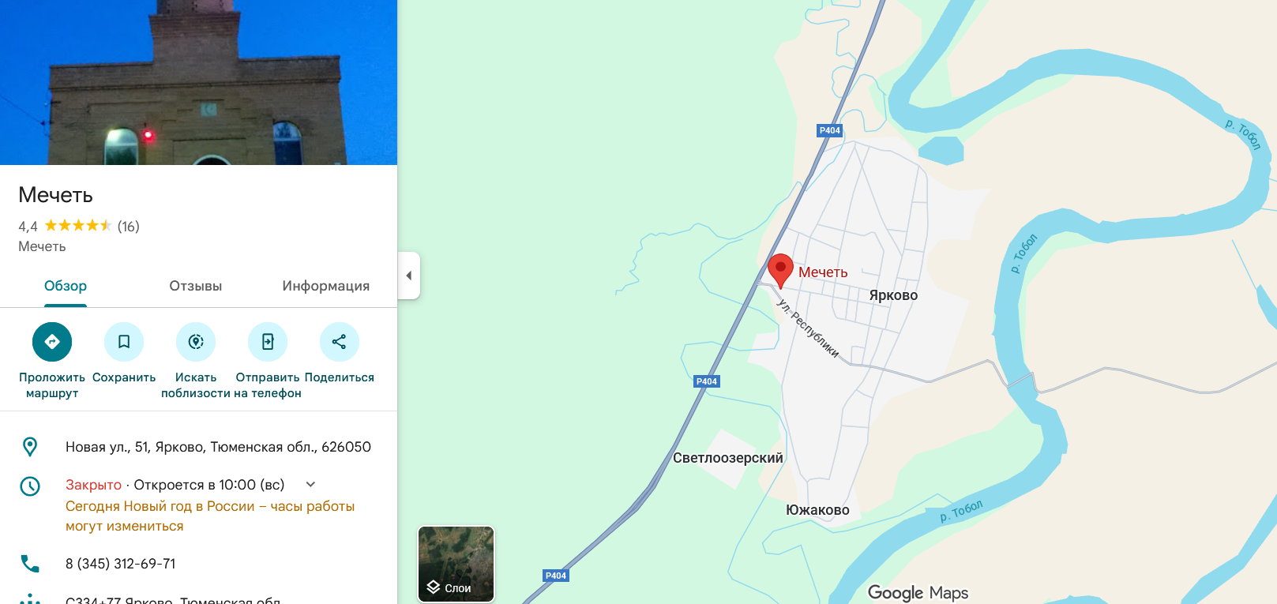Click the Отправить на телефон icon
This screenshot has height=604, width=1277.
coord(268,342)
